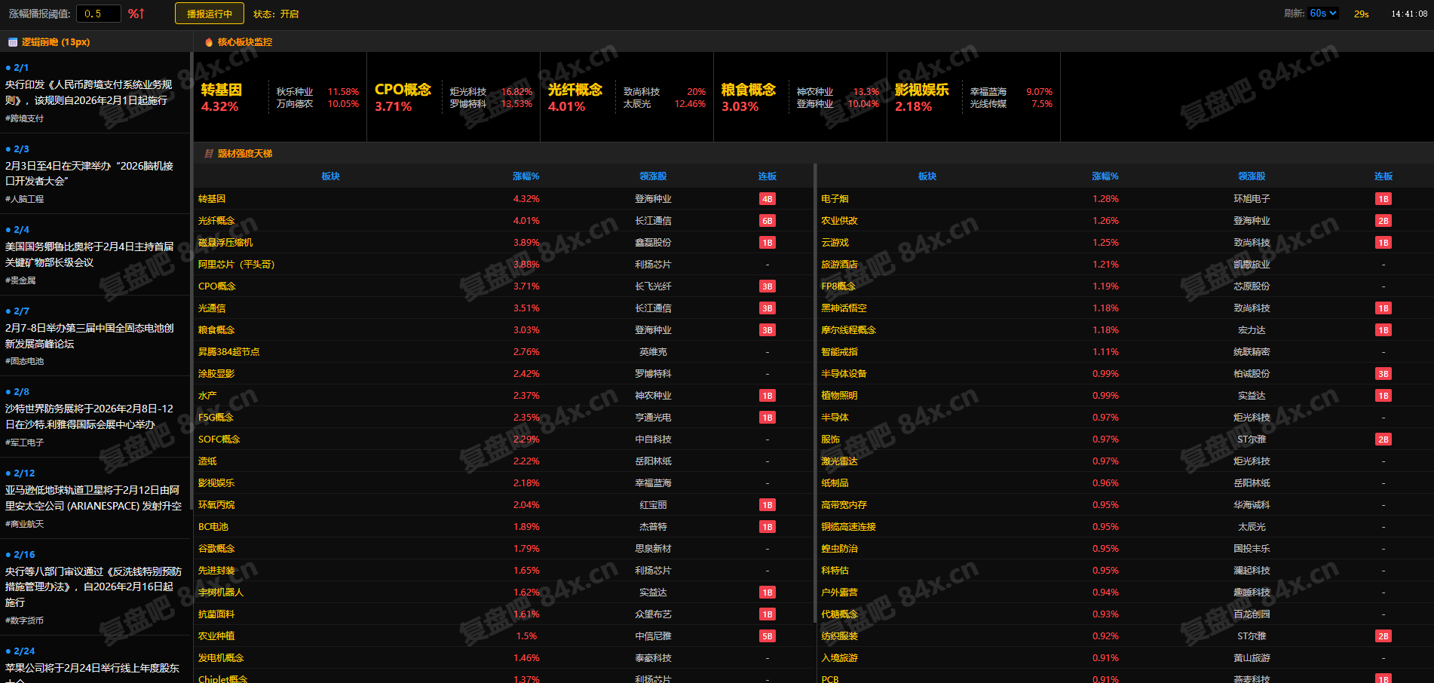Click the ladder icon beside 题材强度天梯
Viewport: 1434px width, 683px height.
click(209, 154)
